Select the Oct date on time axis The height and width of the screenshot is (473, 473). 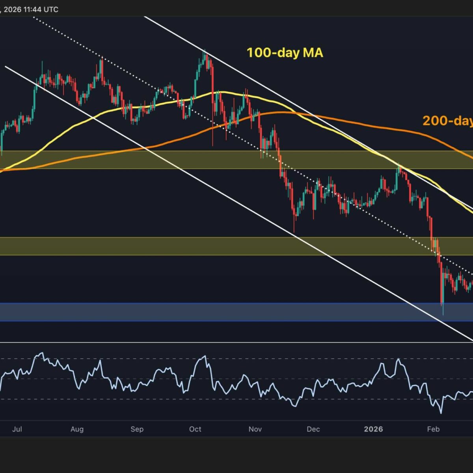195,429
